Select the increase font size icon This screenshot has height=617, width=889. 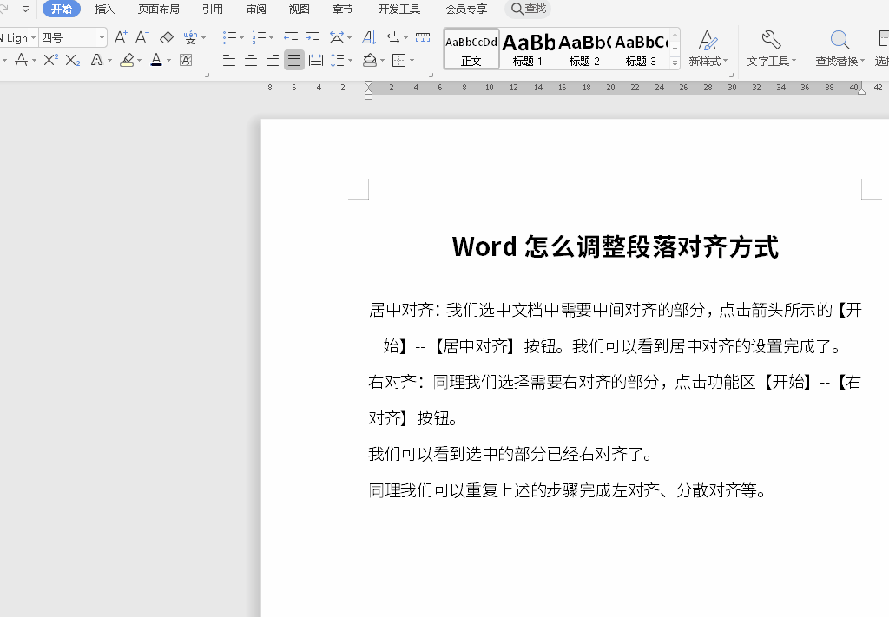click(122, 37)
